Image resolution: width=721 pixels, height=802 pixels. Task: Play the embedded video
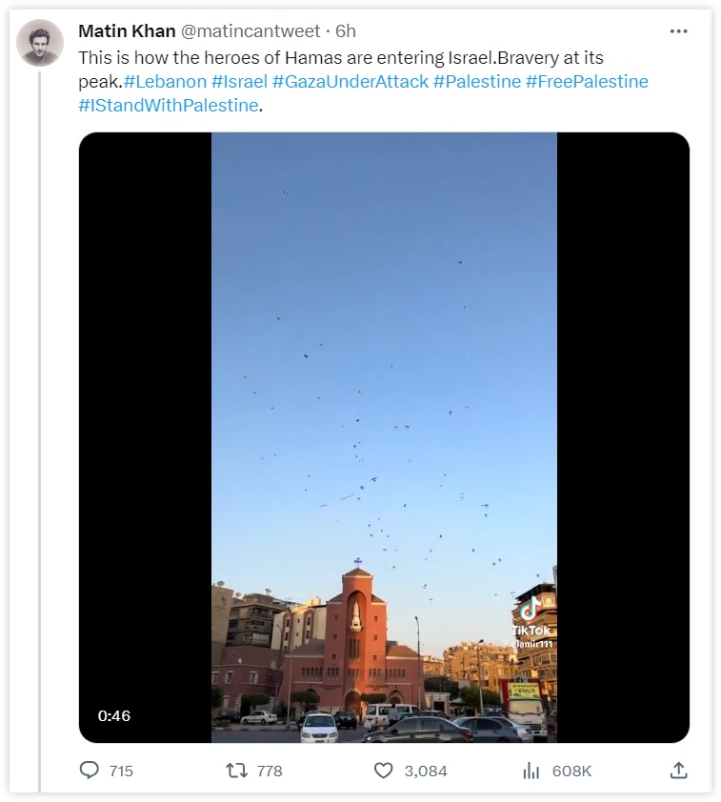384,437
